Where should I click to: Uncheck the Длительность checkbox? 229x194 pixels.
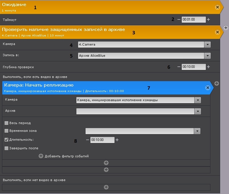pyautogui.click(x=6, y=140)
